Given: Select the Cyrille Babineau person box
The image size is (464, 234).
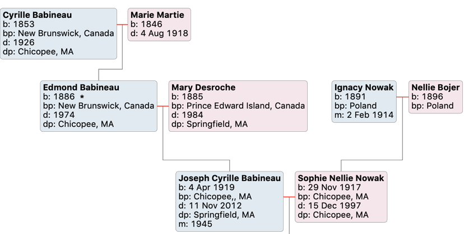Looking at the screenshot, I should (x=59, y=34).
